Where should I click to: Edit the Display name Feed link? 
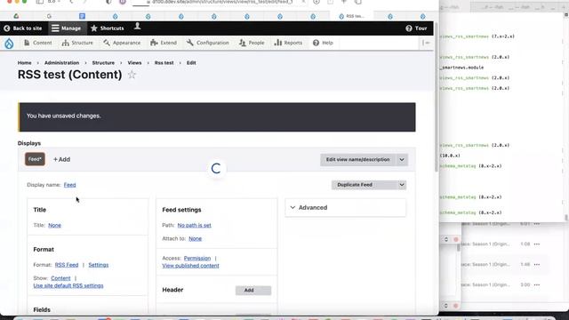point(69,185)
